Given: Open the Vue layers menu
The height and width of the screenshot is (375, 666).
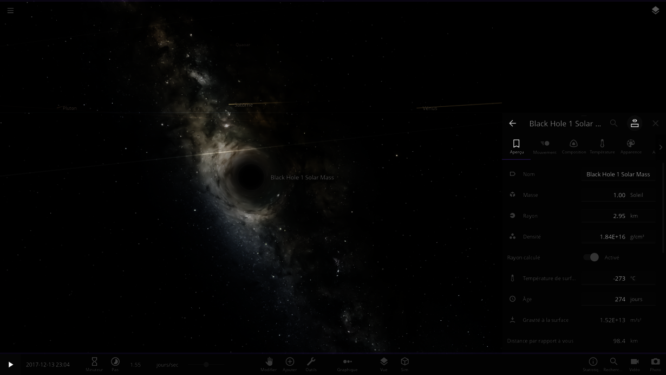Looking at the screenshot, I should [x=384, y=364].
